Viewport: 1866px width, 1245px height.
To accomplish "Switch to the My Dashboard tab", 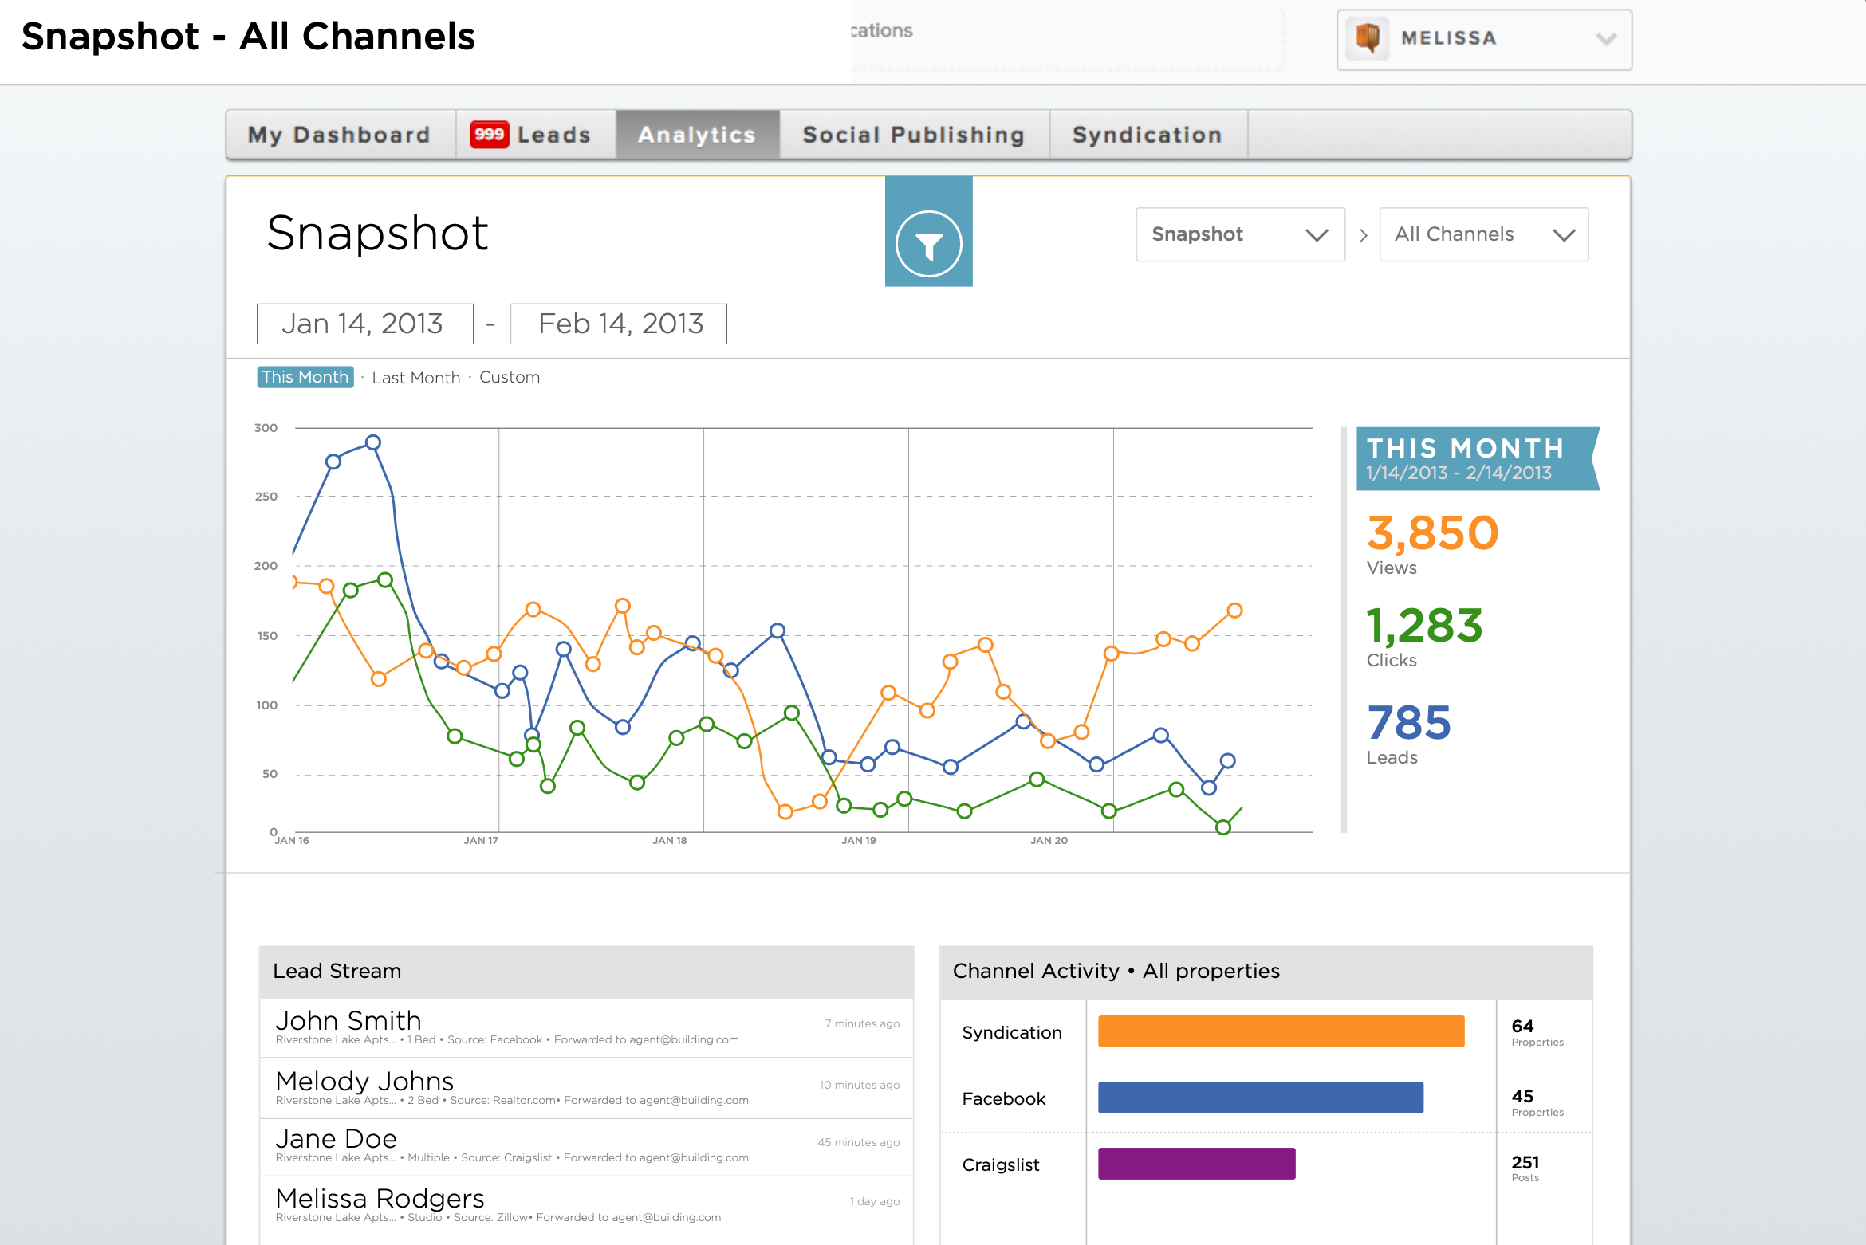I will (340, 135).
